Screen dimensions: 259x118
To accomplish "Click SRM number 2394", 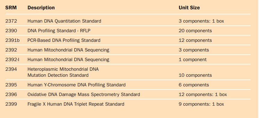I will tap(11, 69).
